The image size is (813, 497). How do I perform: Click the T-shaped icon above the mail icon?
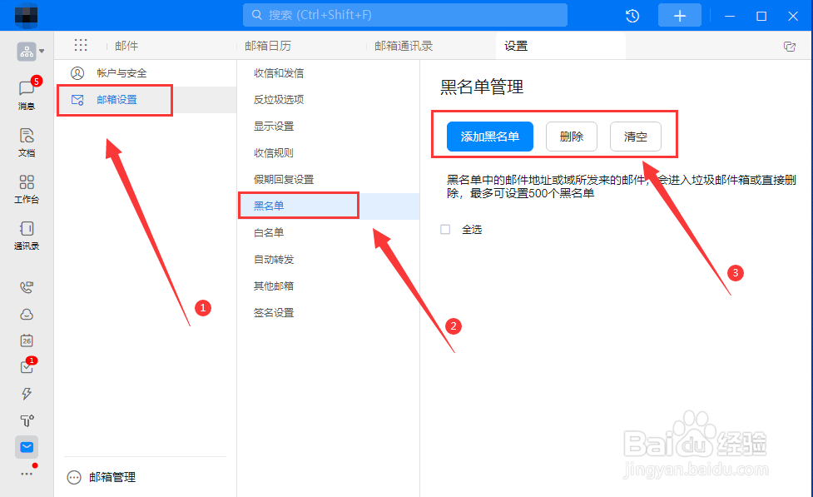pos(27,420)
